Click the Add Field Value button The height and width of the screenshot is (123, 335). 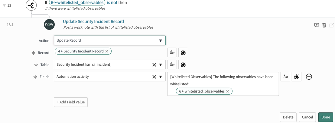pos(71,102)
